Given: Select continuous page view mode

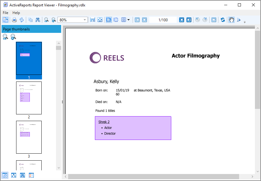Looking at the screenshot, I should click(116, 20).
